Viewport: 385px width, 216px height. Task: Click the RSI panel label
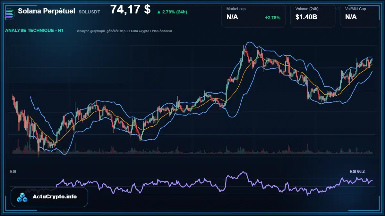13,172
